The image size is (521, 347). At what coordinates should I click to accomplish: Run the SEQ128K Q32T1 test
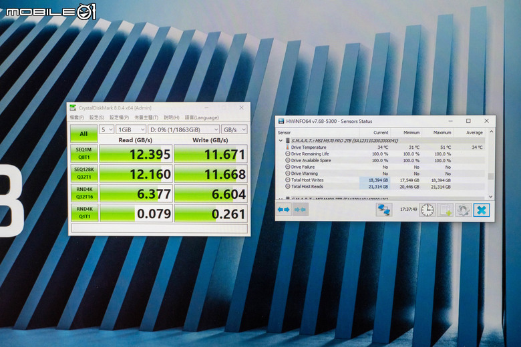[84, 173]
